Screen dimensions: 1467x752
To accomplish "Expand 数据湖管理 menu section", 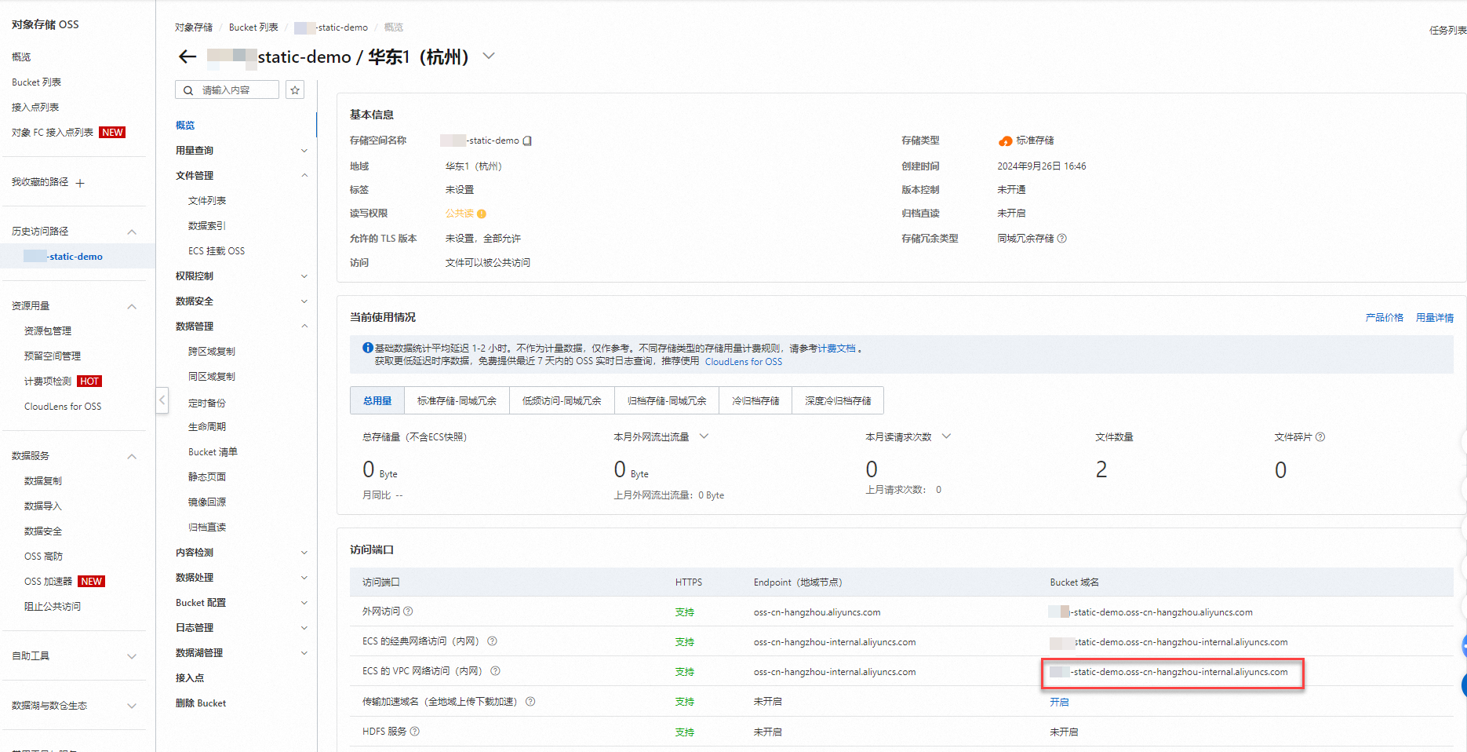I will [x=304, y=653].
